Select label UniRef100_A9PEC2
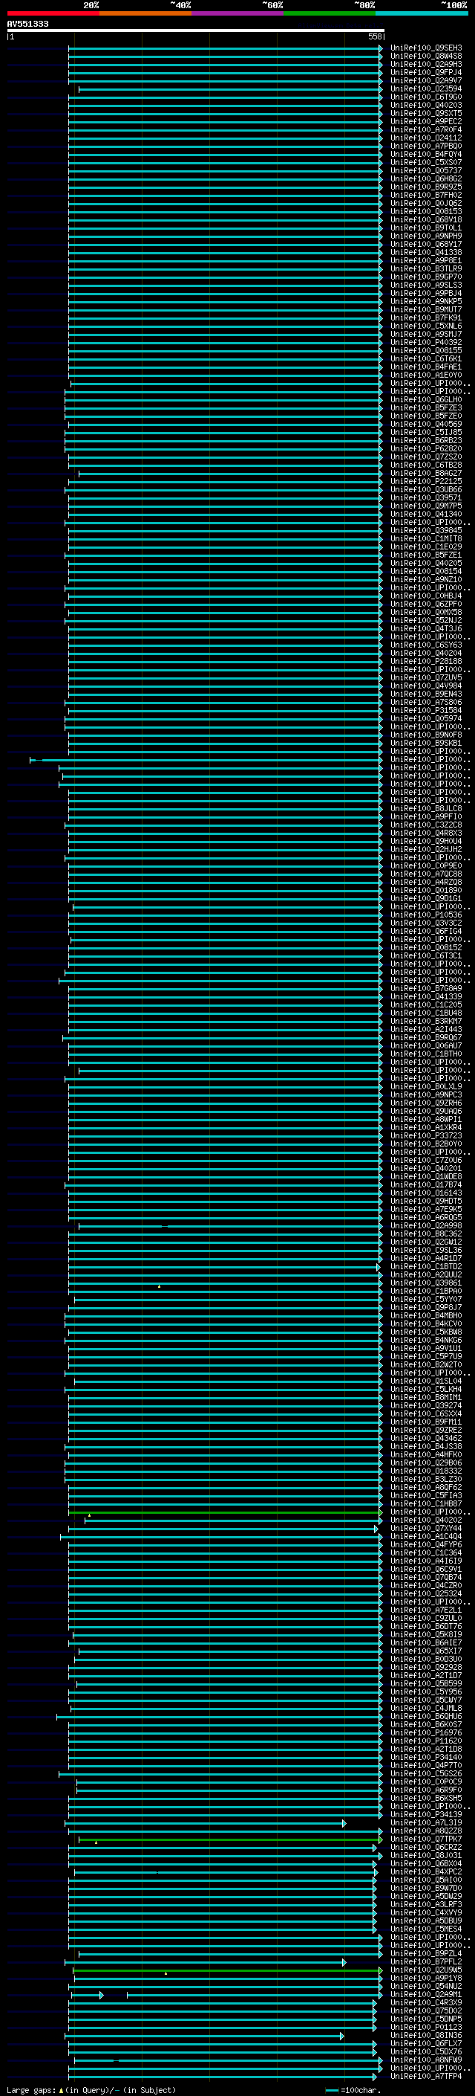The height and width of the screenshot is (2096, 475). pos(426,121)
